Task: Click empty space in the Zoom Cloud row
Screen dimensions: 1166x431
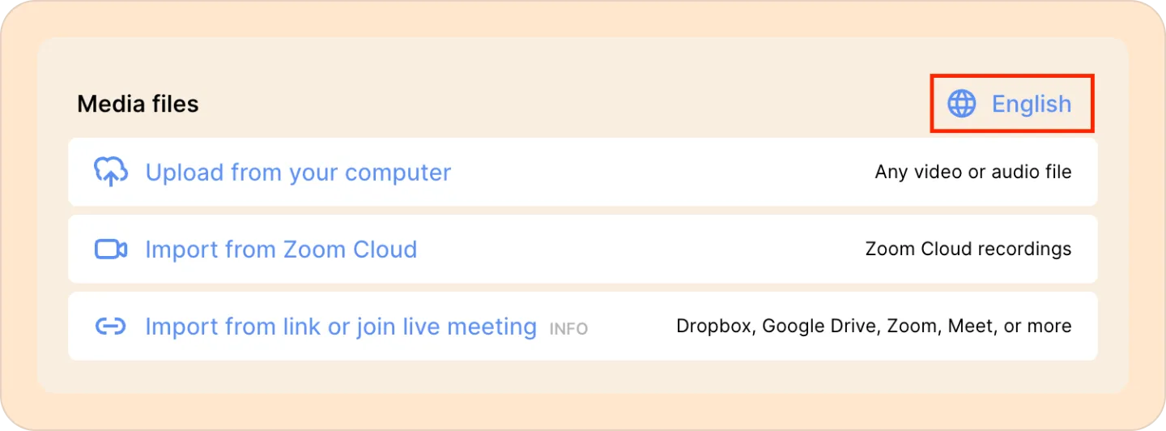Action: 640,249
